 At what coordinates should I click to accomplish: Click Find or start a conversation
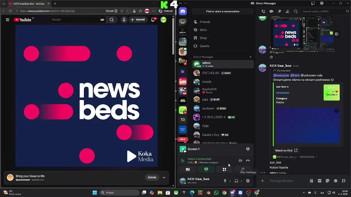pyautogui.click(x=223, y=11)
